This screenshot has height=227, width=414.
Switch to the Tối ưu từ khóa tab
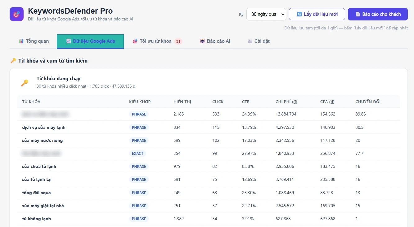[157, 41]
